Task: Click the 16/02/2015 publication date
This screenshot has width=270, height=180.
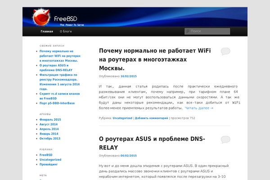Action: pyautogui.click(x=129, y=76)
